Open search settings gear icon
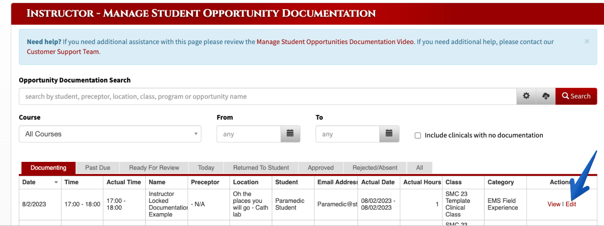The height and width of the screenshot is (226, 604). [x=527, y=96]
